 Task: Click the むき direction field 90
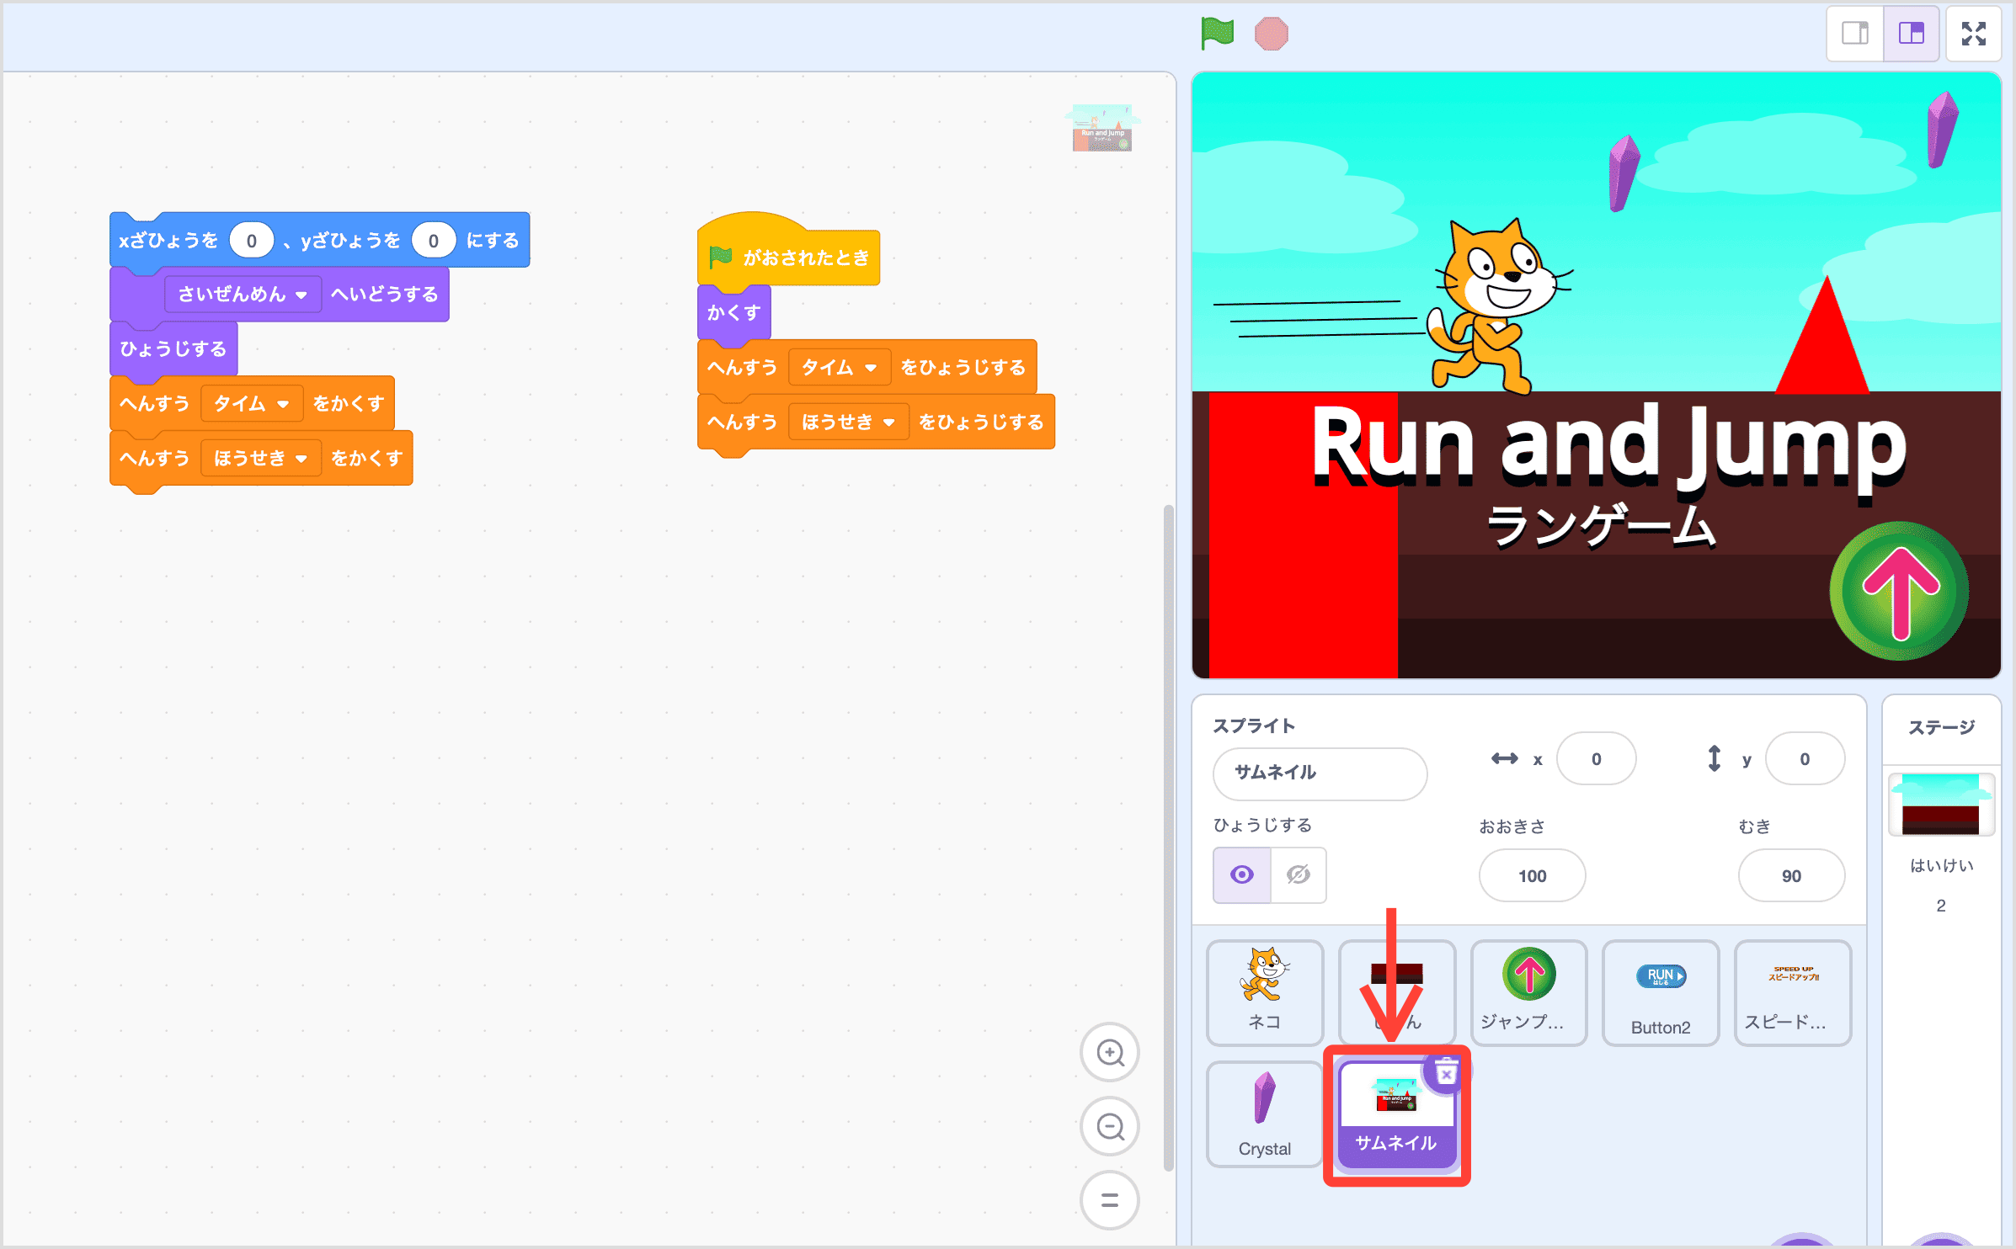[1791, 875]
